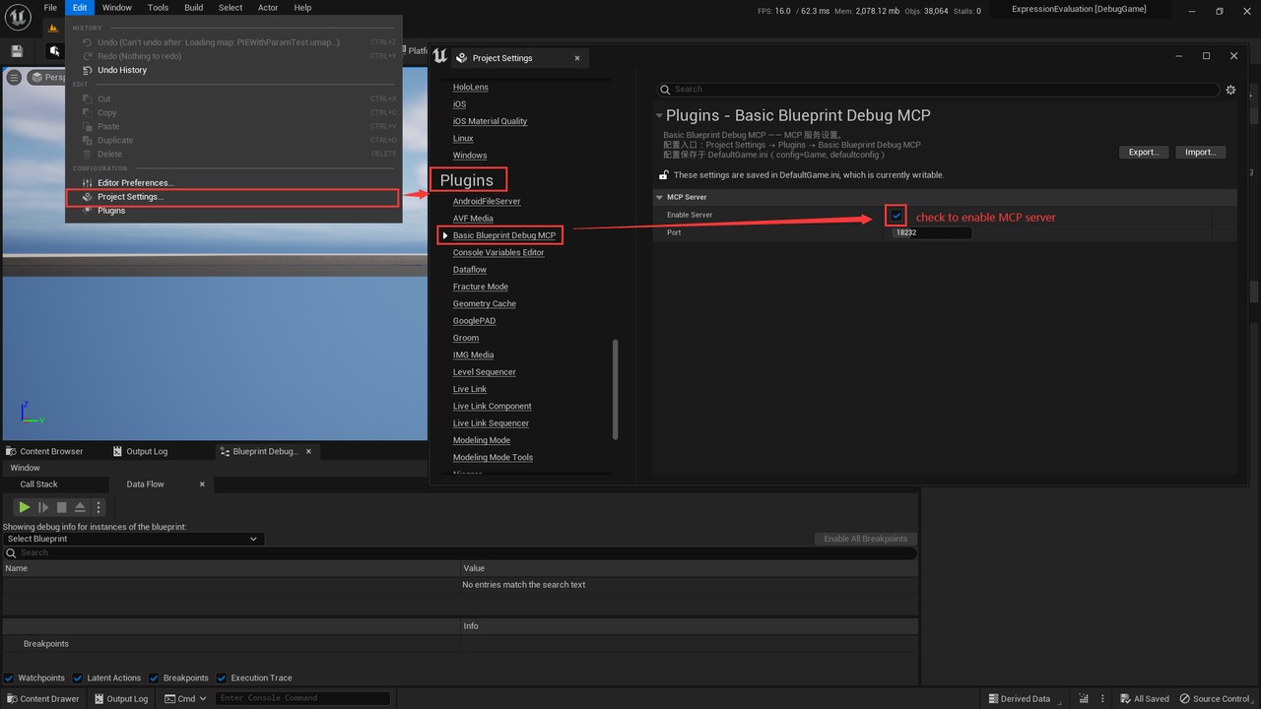This screenshot has height=709, width=1261.
Task: Open the Tools menu
Action: tap(158, 8)
